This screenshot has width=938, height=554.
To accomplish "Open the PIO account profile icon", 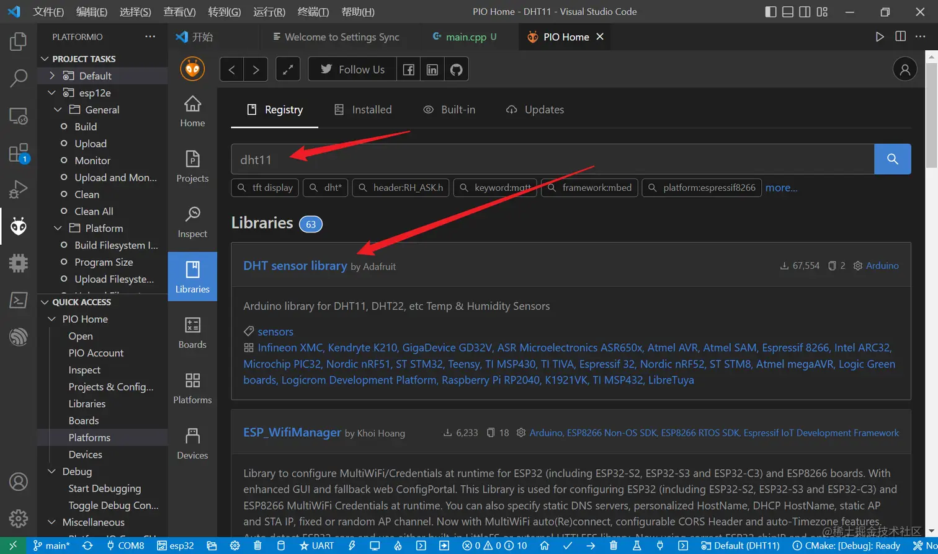I will [905, 69].
